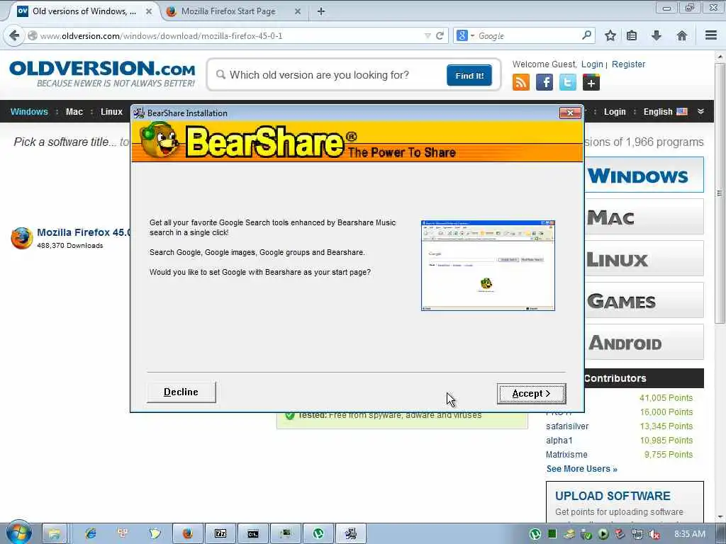Screen dimensions: 726x544
Task: Open the Google start page preview thumbnail
Action: (488, 266)
